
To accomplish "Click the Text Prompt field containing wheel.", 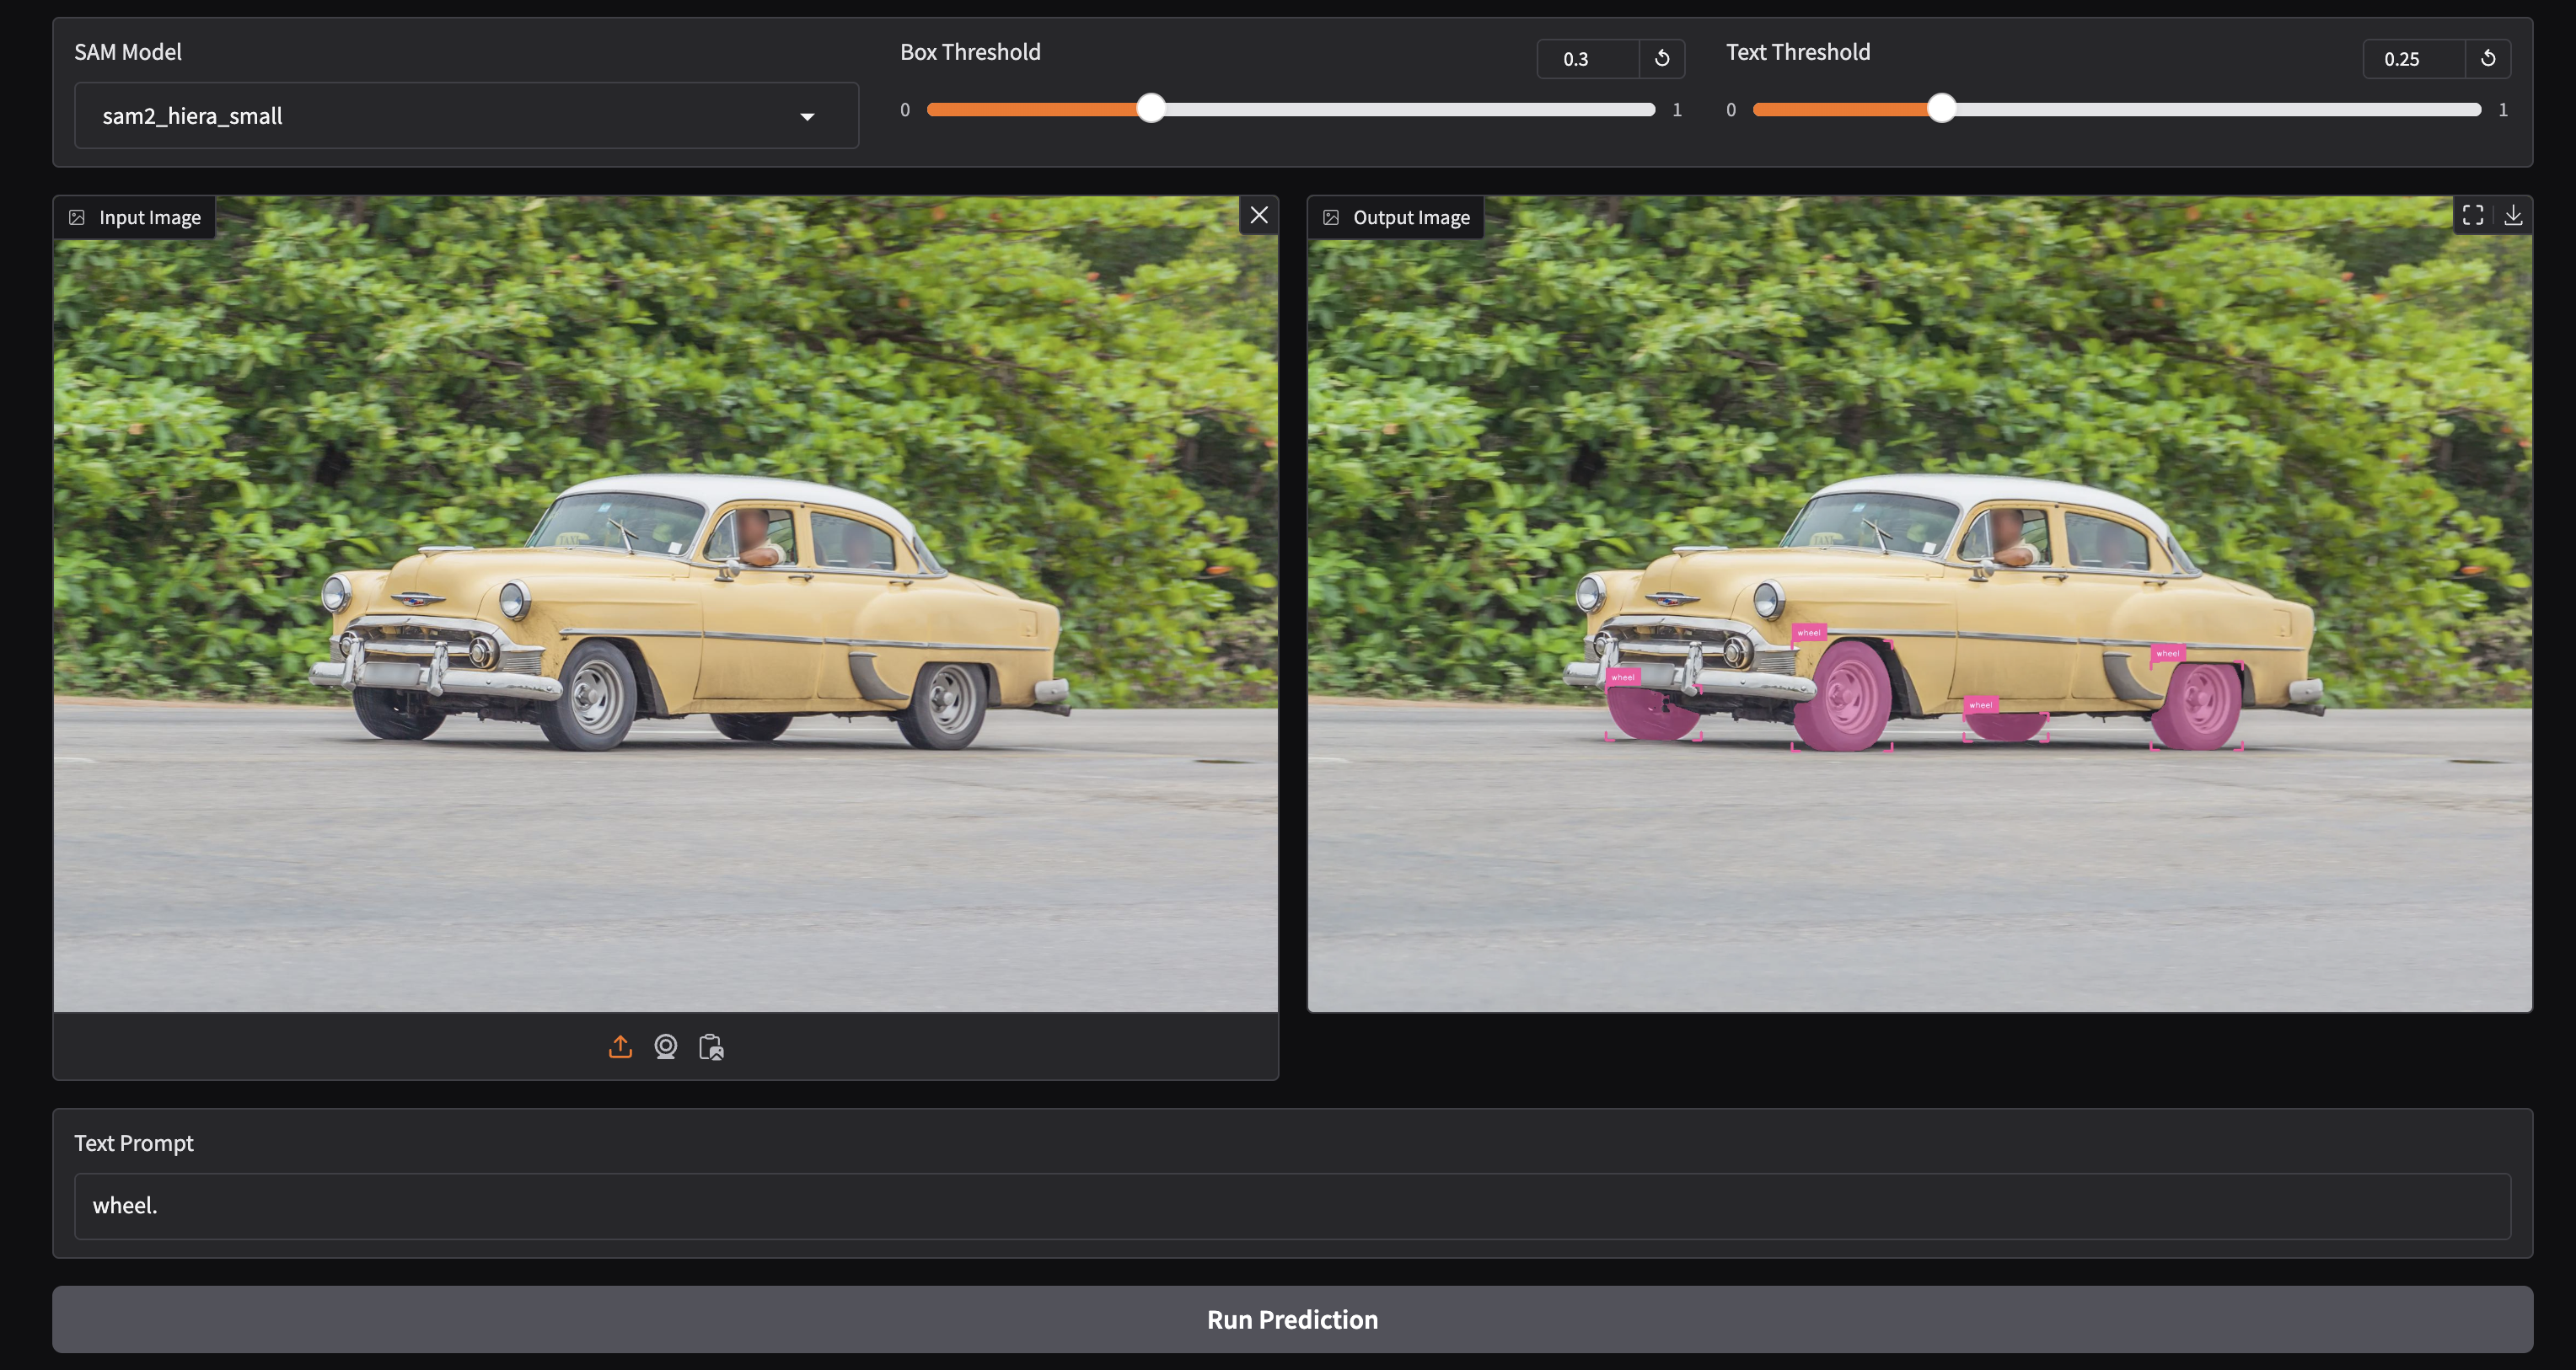I will (1292, 1206).
